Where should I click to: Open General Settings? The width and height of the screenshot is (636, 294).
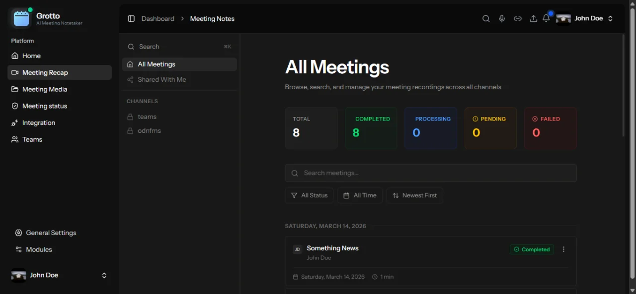(x=60, y=233)
